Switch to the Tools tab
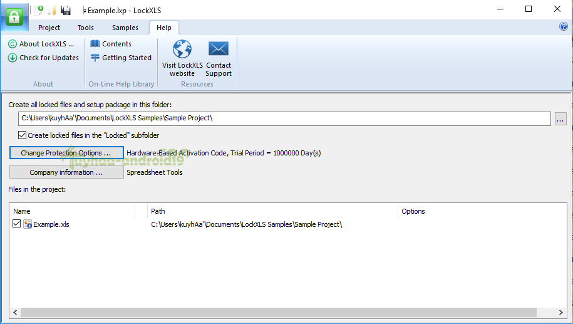 click(86, 28)
